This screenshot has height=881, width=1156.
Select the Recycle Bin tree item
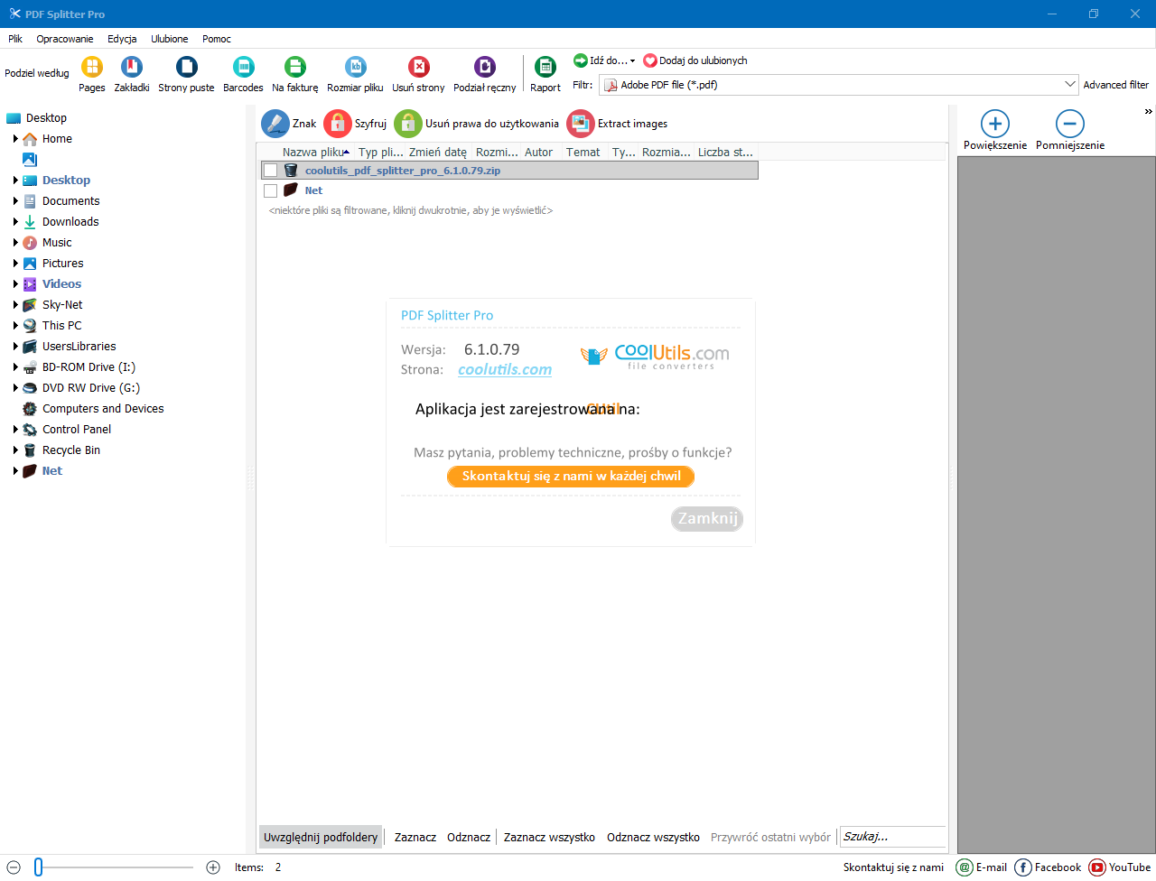[x=71, y=450]
